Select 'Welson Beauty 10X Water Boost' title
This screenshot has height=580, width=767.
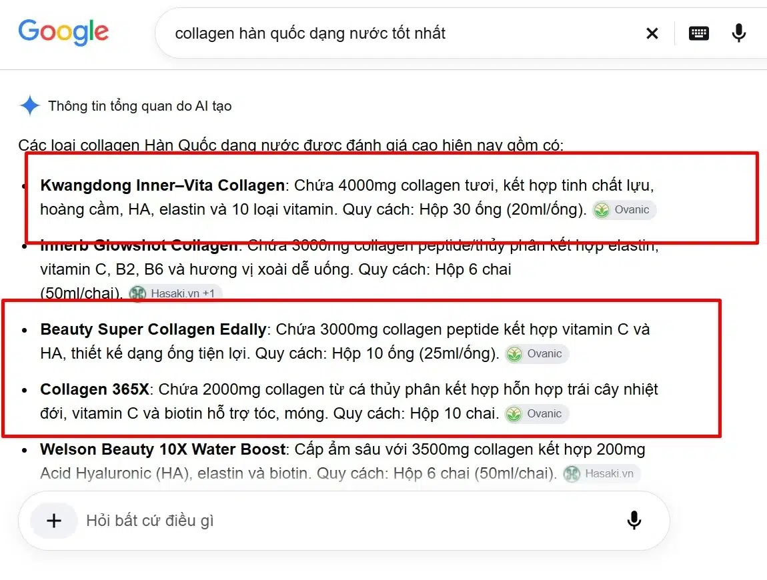click(x=163, y=449)
